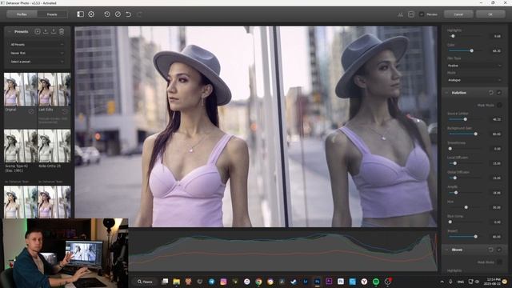Toggle the side panel layout icon
The image size is (512, 288).
pyautogui.click(x=80, y=14)
